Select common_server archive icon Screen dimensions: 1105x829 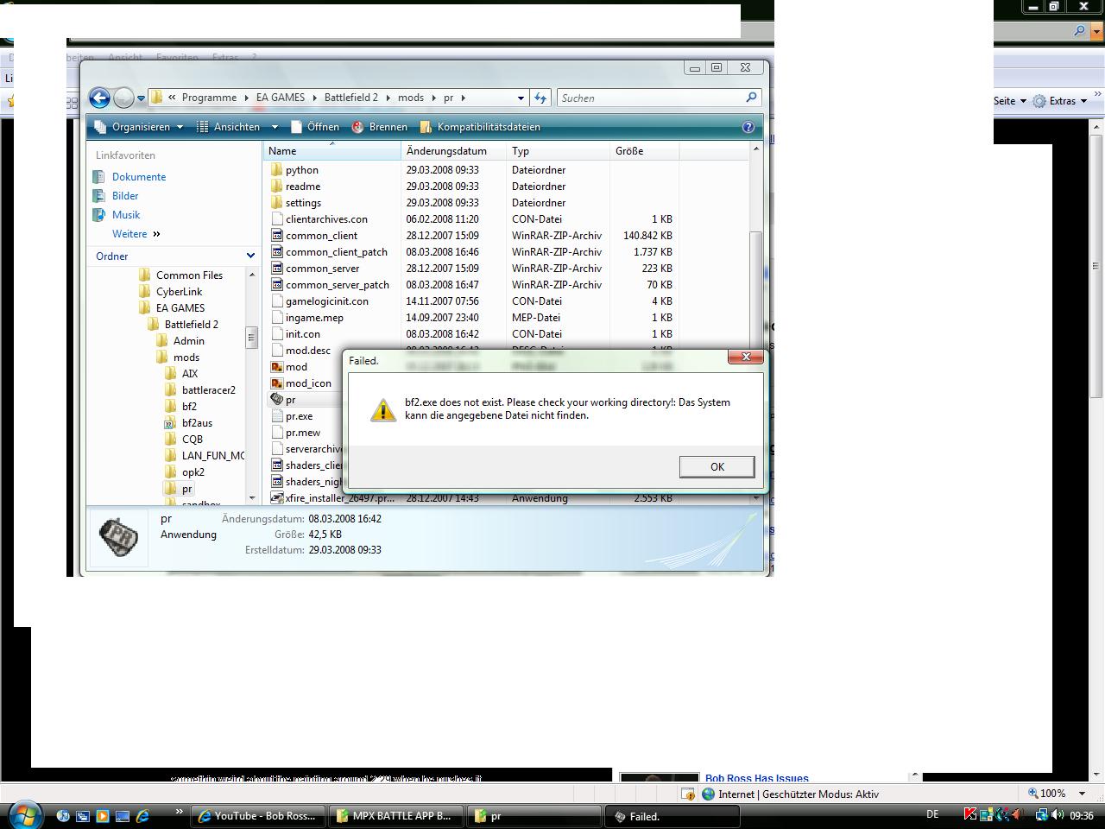[x=277, y=269]
